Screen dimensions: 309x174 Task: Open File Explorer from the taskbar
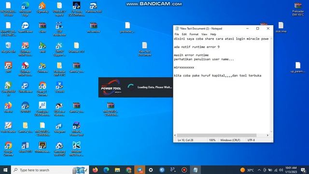(117, 170)
